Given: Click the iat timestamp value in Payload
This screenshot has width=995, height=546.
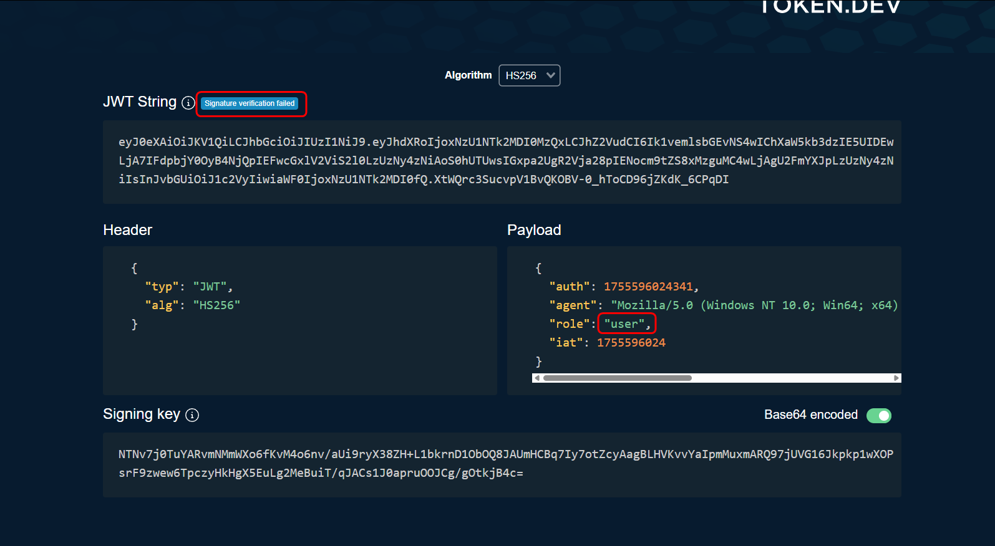Looking at the screenshot, I should click(x=631, y=343).
